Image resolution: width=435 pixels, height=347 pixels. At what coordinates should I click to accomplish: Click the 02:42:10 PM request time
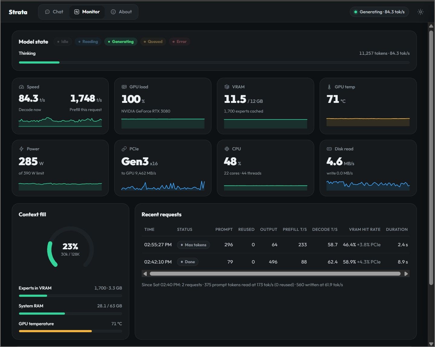(158, 262)
